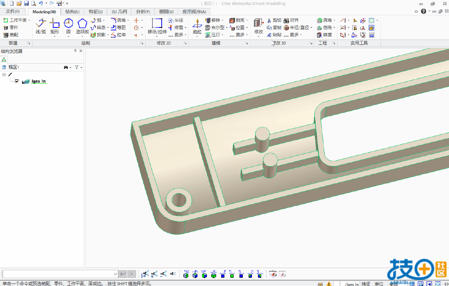Image resolution: width=449 pixels, height=286 pixels.
Task: Open the 文件(F) menu tab
Action: [x=12, y=12]
